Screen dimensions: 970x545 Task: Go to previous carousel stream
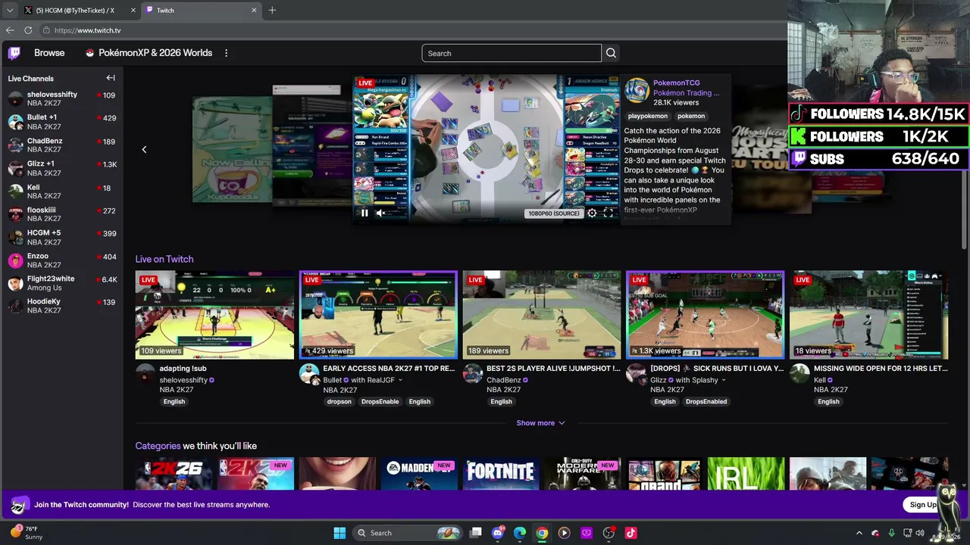tap(144, 149)
